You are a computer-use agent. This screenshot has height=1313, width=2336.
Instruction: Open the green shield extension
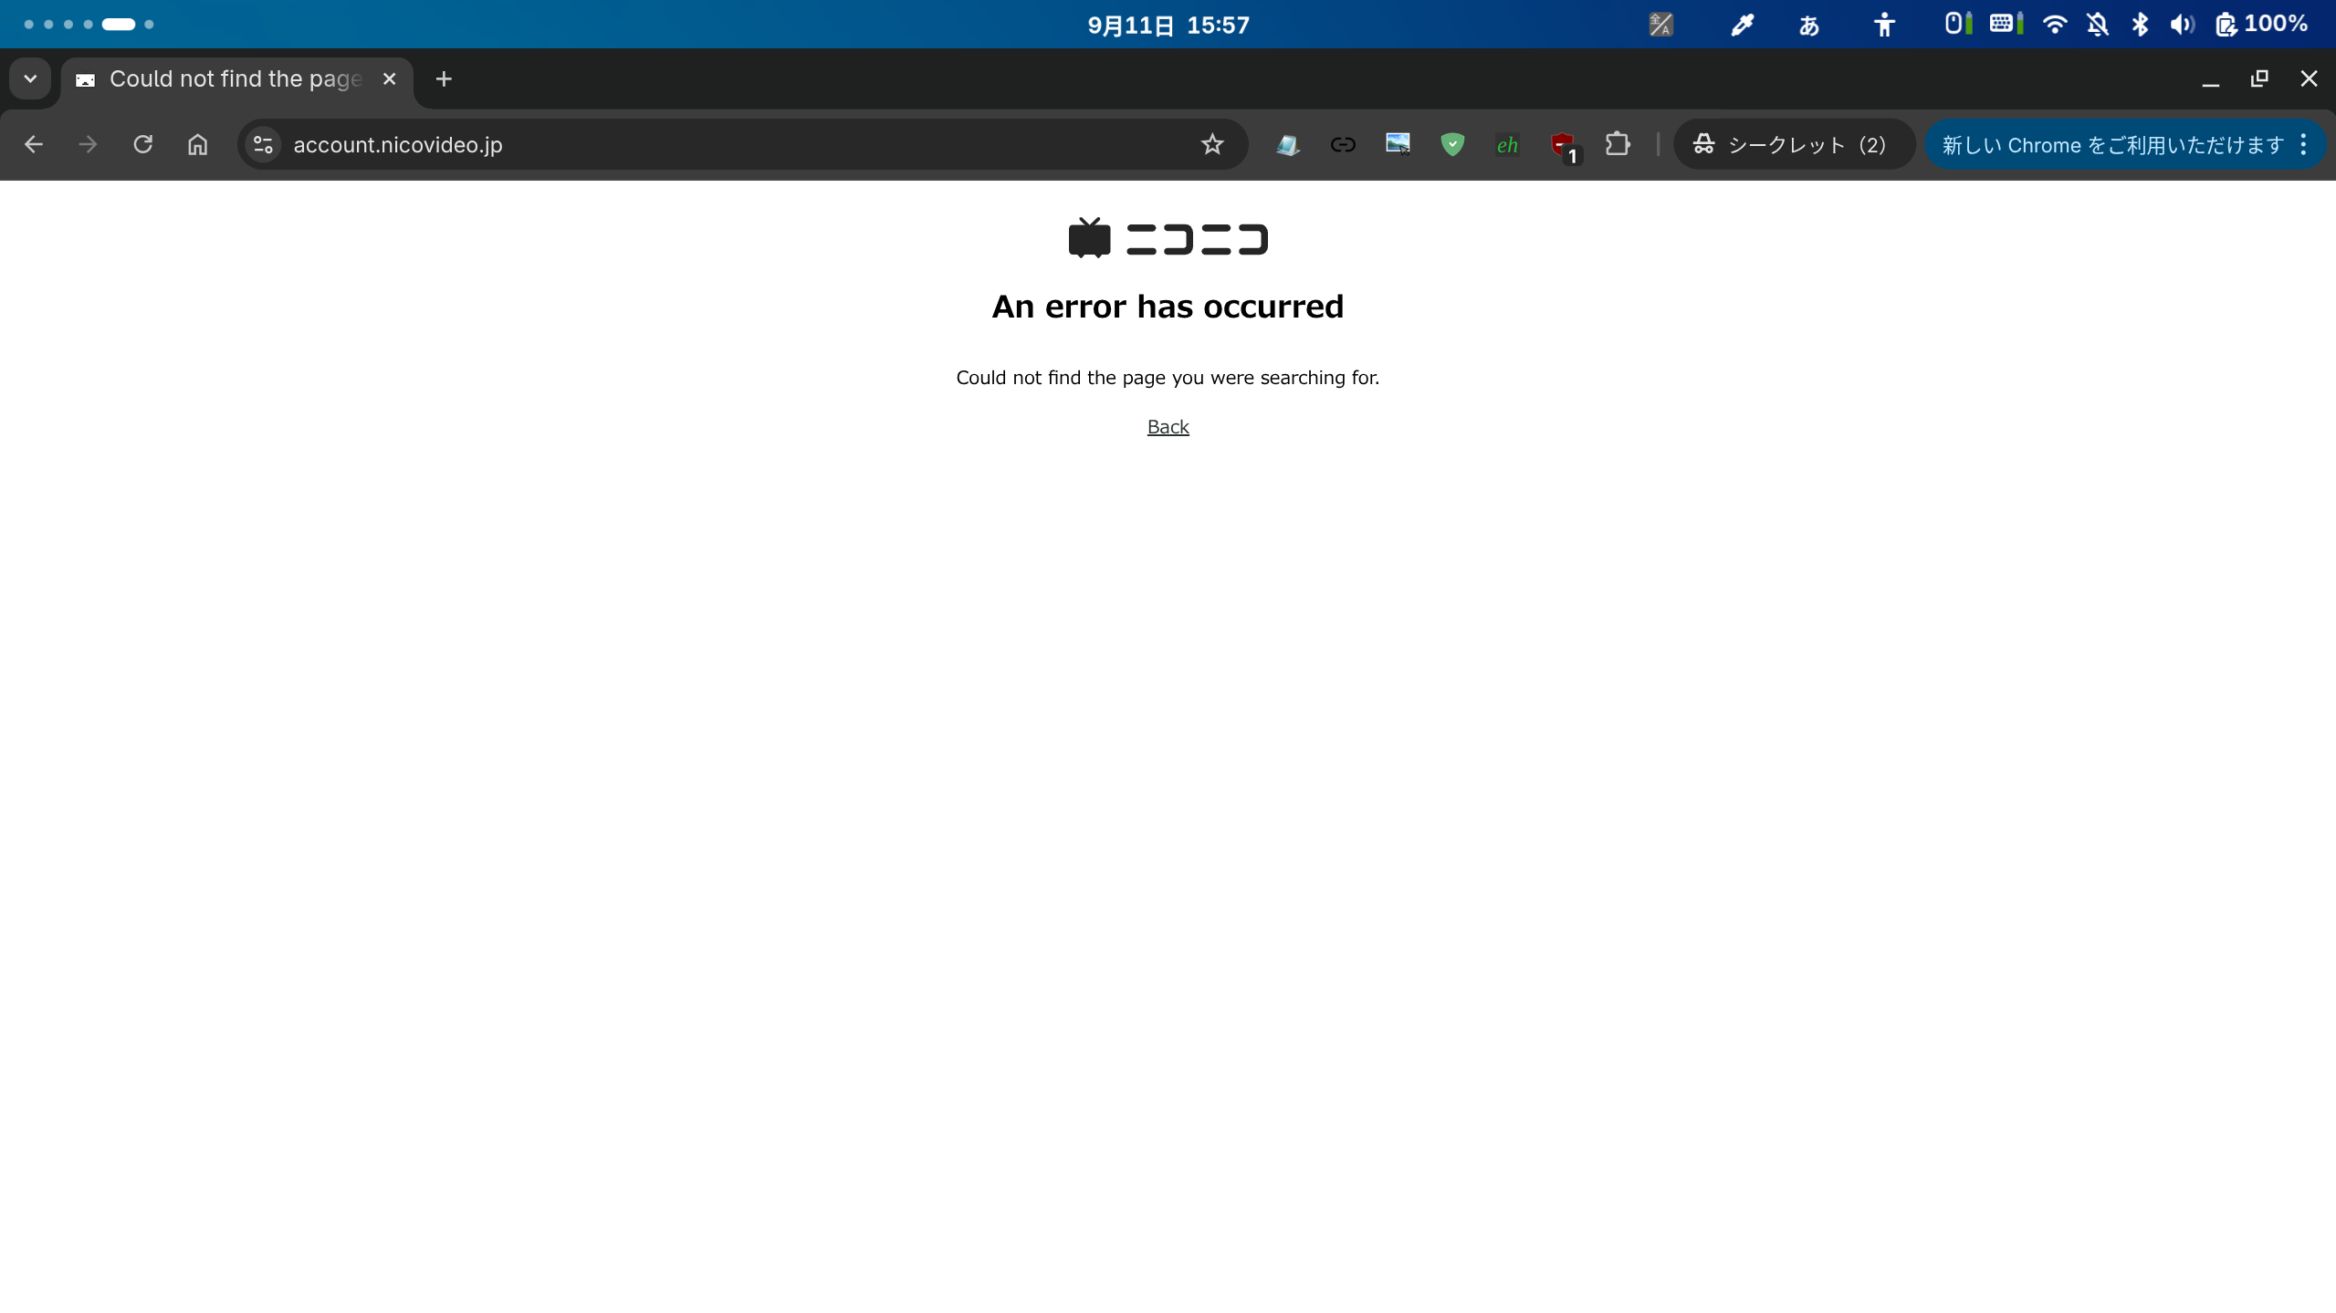click(x=1452, y=144)
